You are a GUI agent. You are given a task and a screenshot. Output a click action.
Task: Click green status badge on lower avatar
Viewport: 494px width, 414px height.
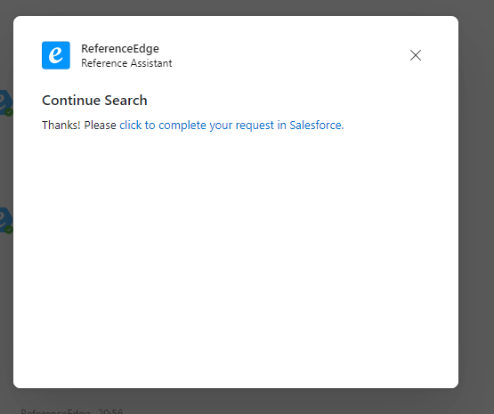9,230
